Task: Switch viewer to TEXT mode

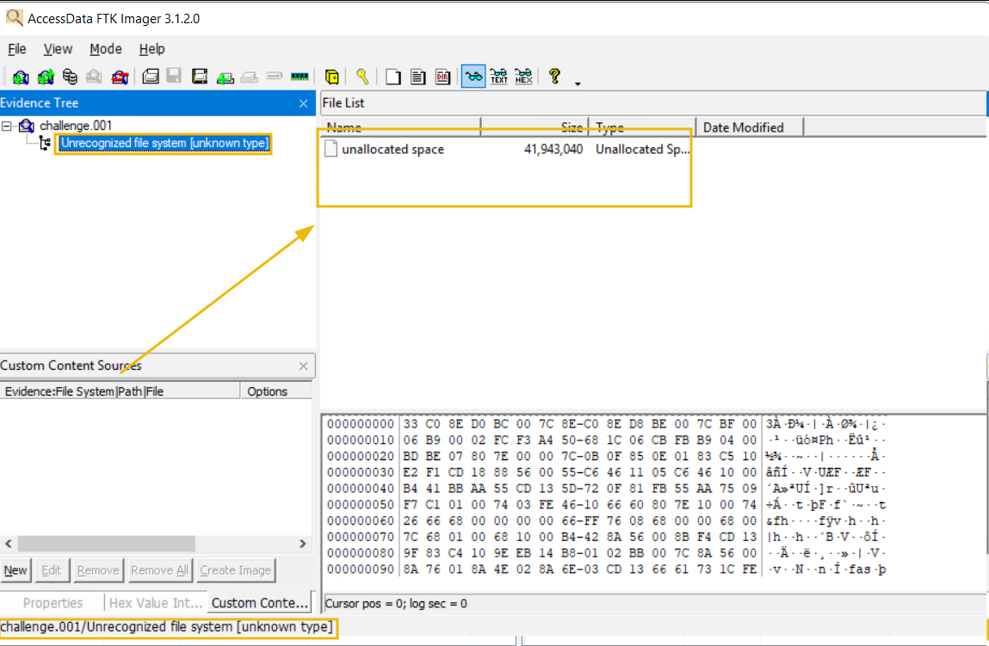Action: [x=498, y=77]
